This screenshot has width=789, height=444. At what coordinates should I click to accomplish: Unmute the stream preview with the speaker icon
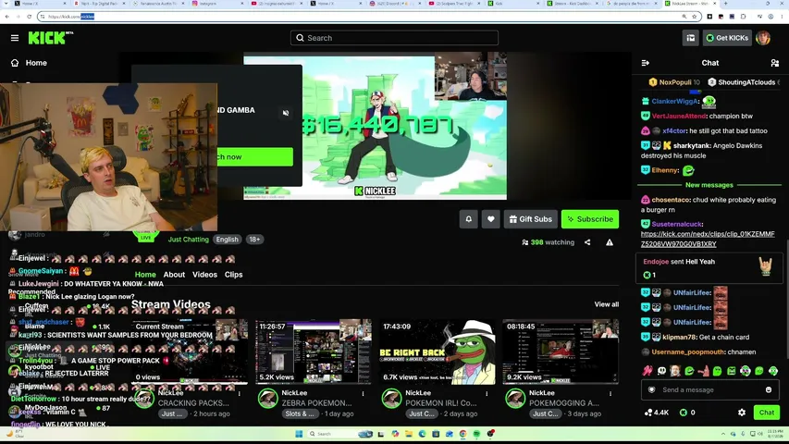pos(286,113)
